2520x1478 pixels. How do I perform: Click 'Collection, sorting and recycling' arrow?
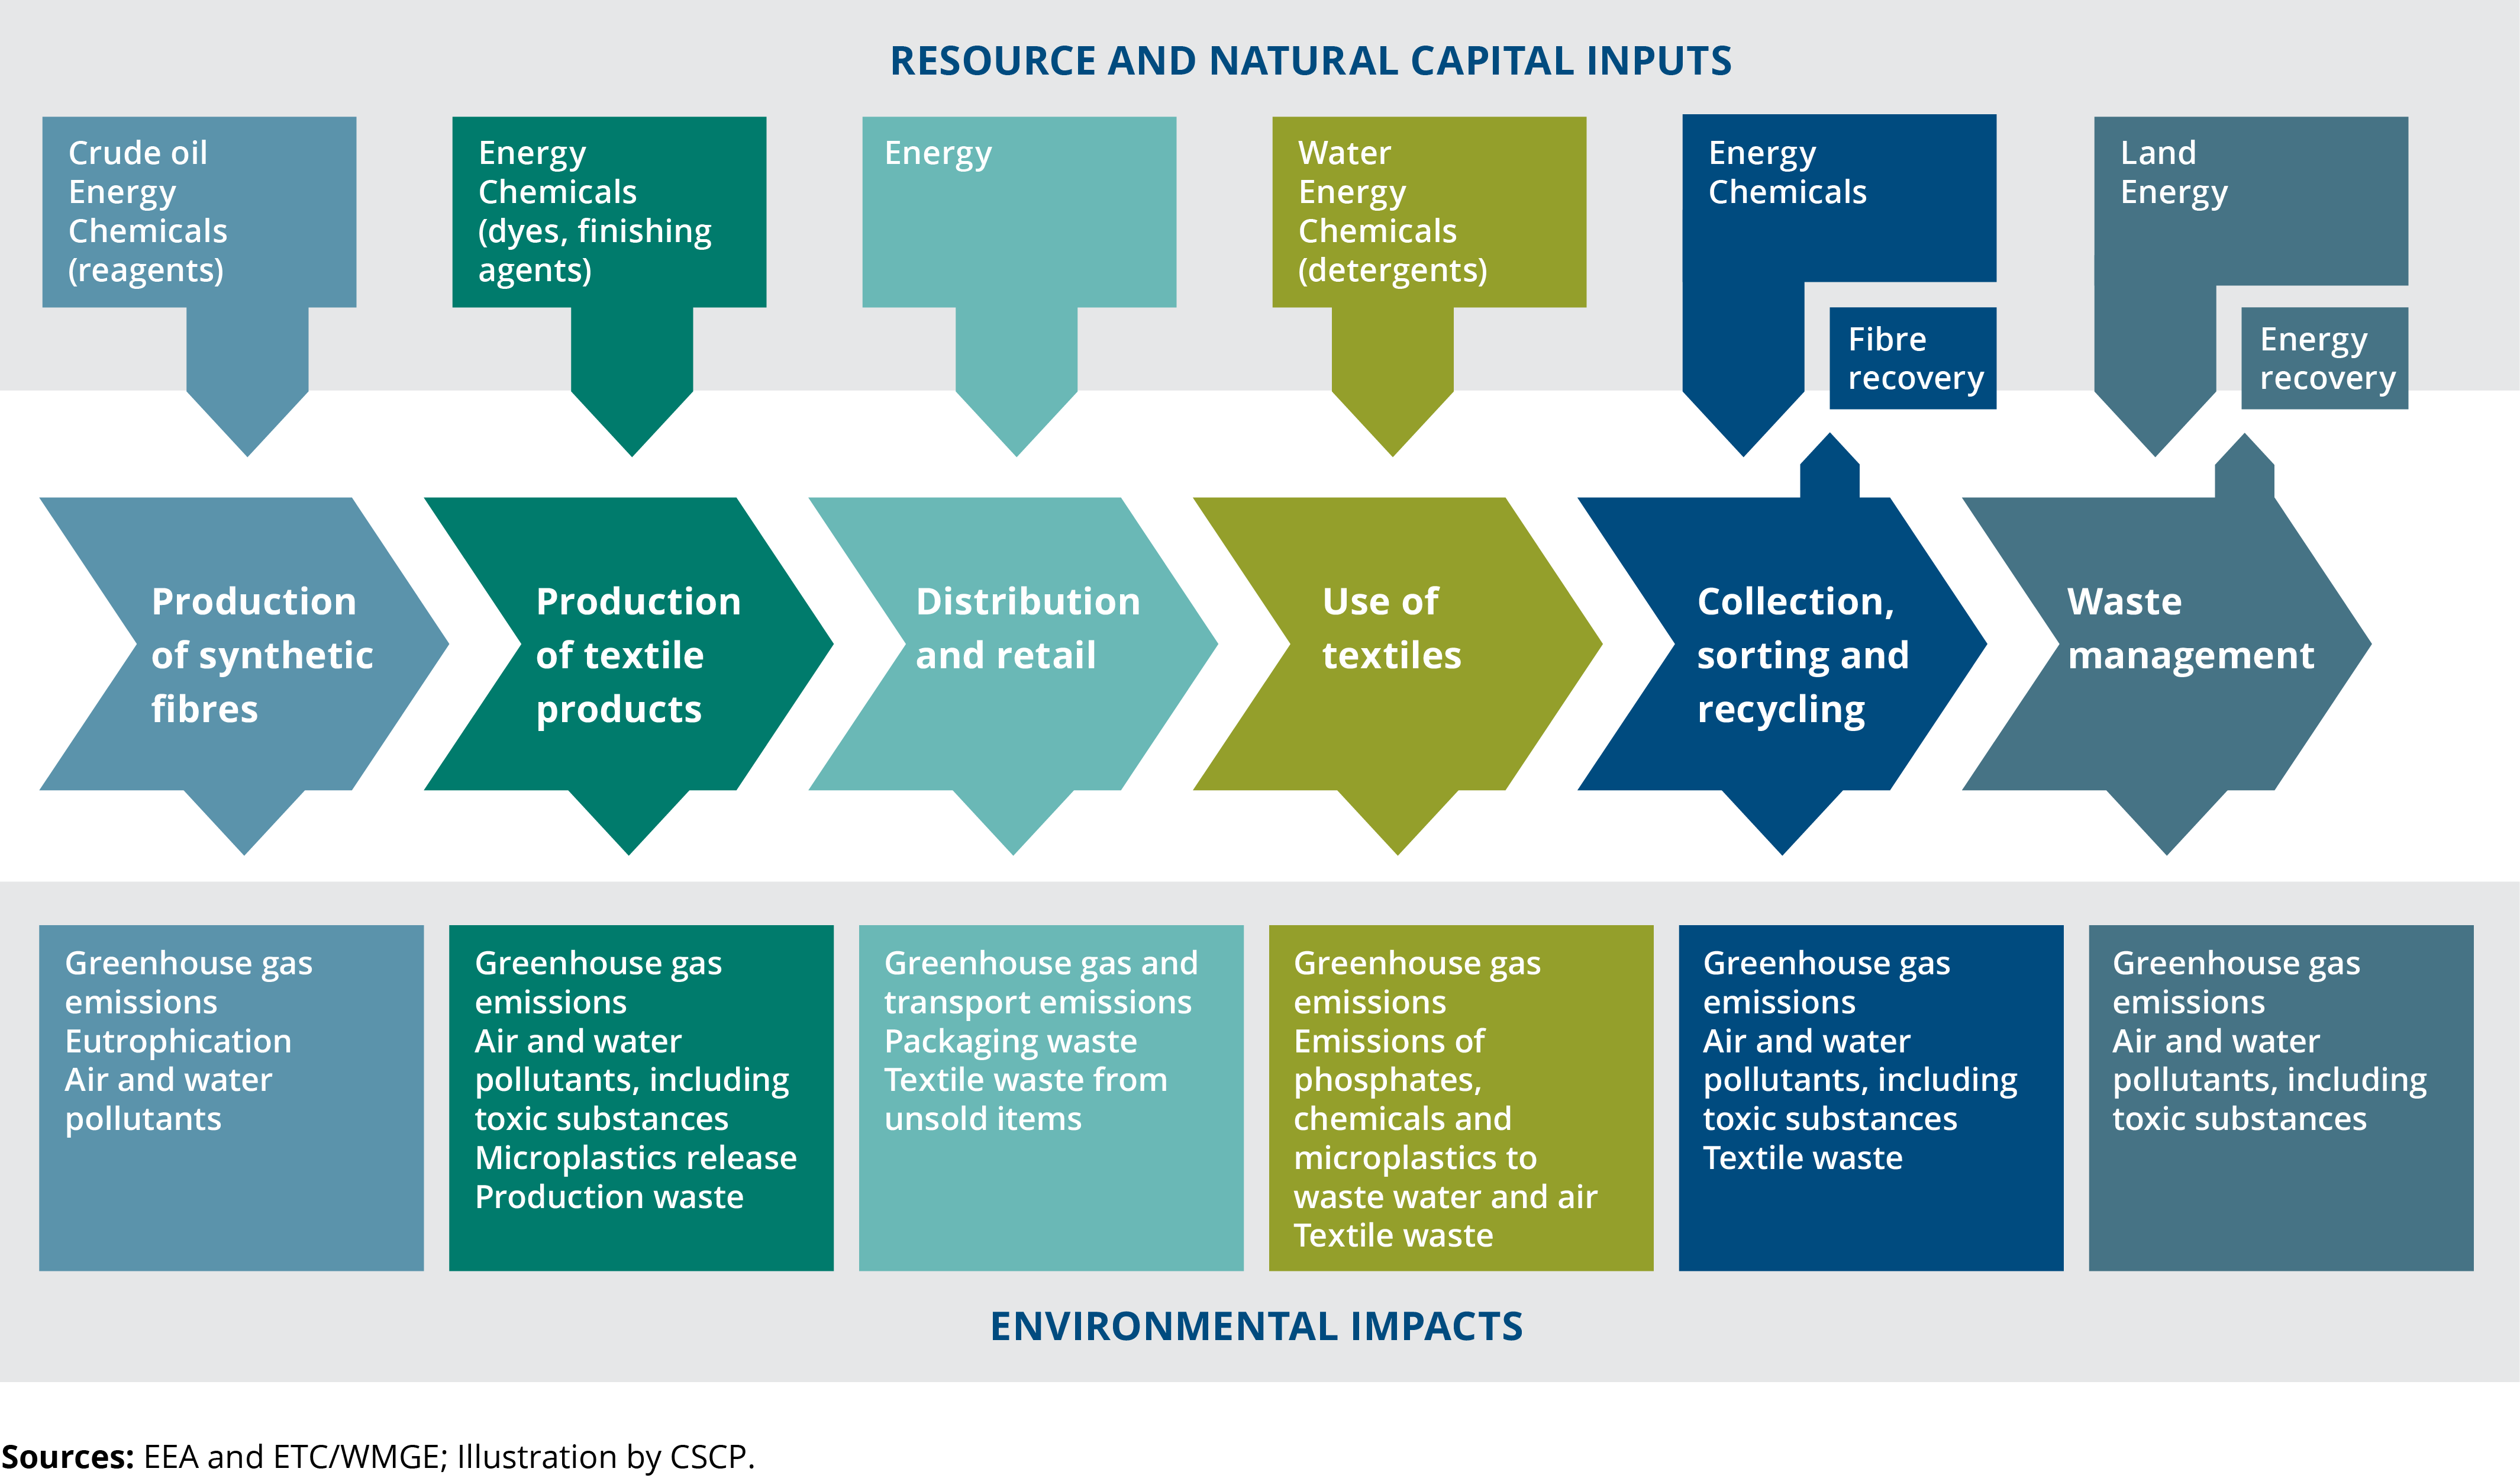[1782, 655]
